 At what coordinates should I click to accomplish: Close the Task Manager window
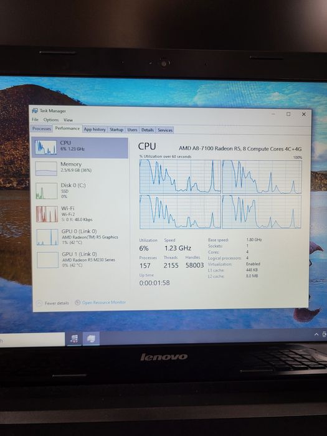[x=304, y=114]
